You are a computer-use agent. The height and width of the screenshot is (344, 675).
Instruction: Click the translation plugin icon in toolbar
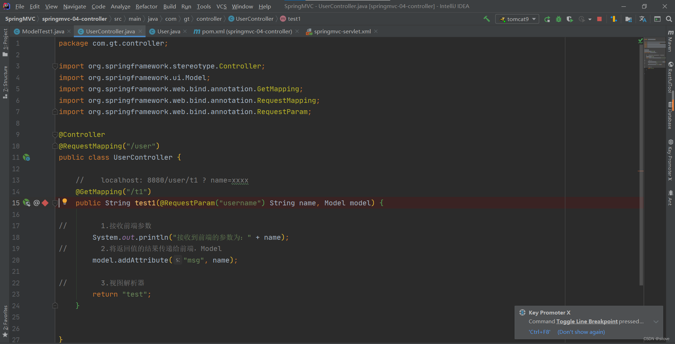643,19
